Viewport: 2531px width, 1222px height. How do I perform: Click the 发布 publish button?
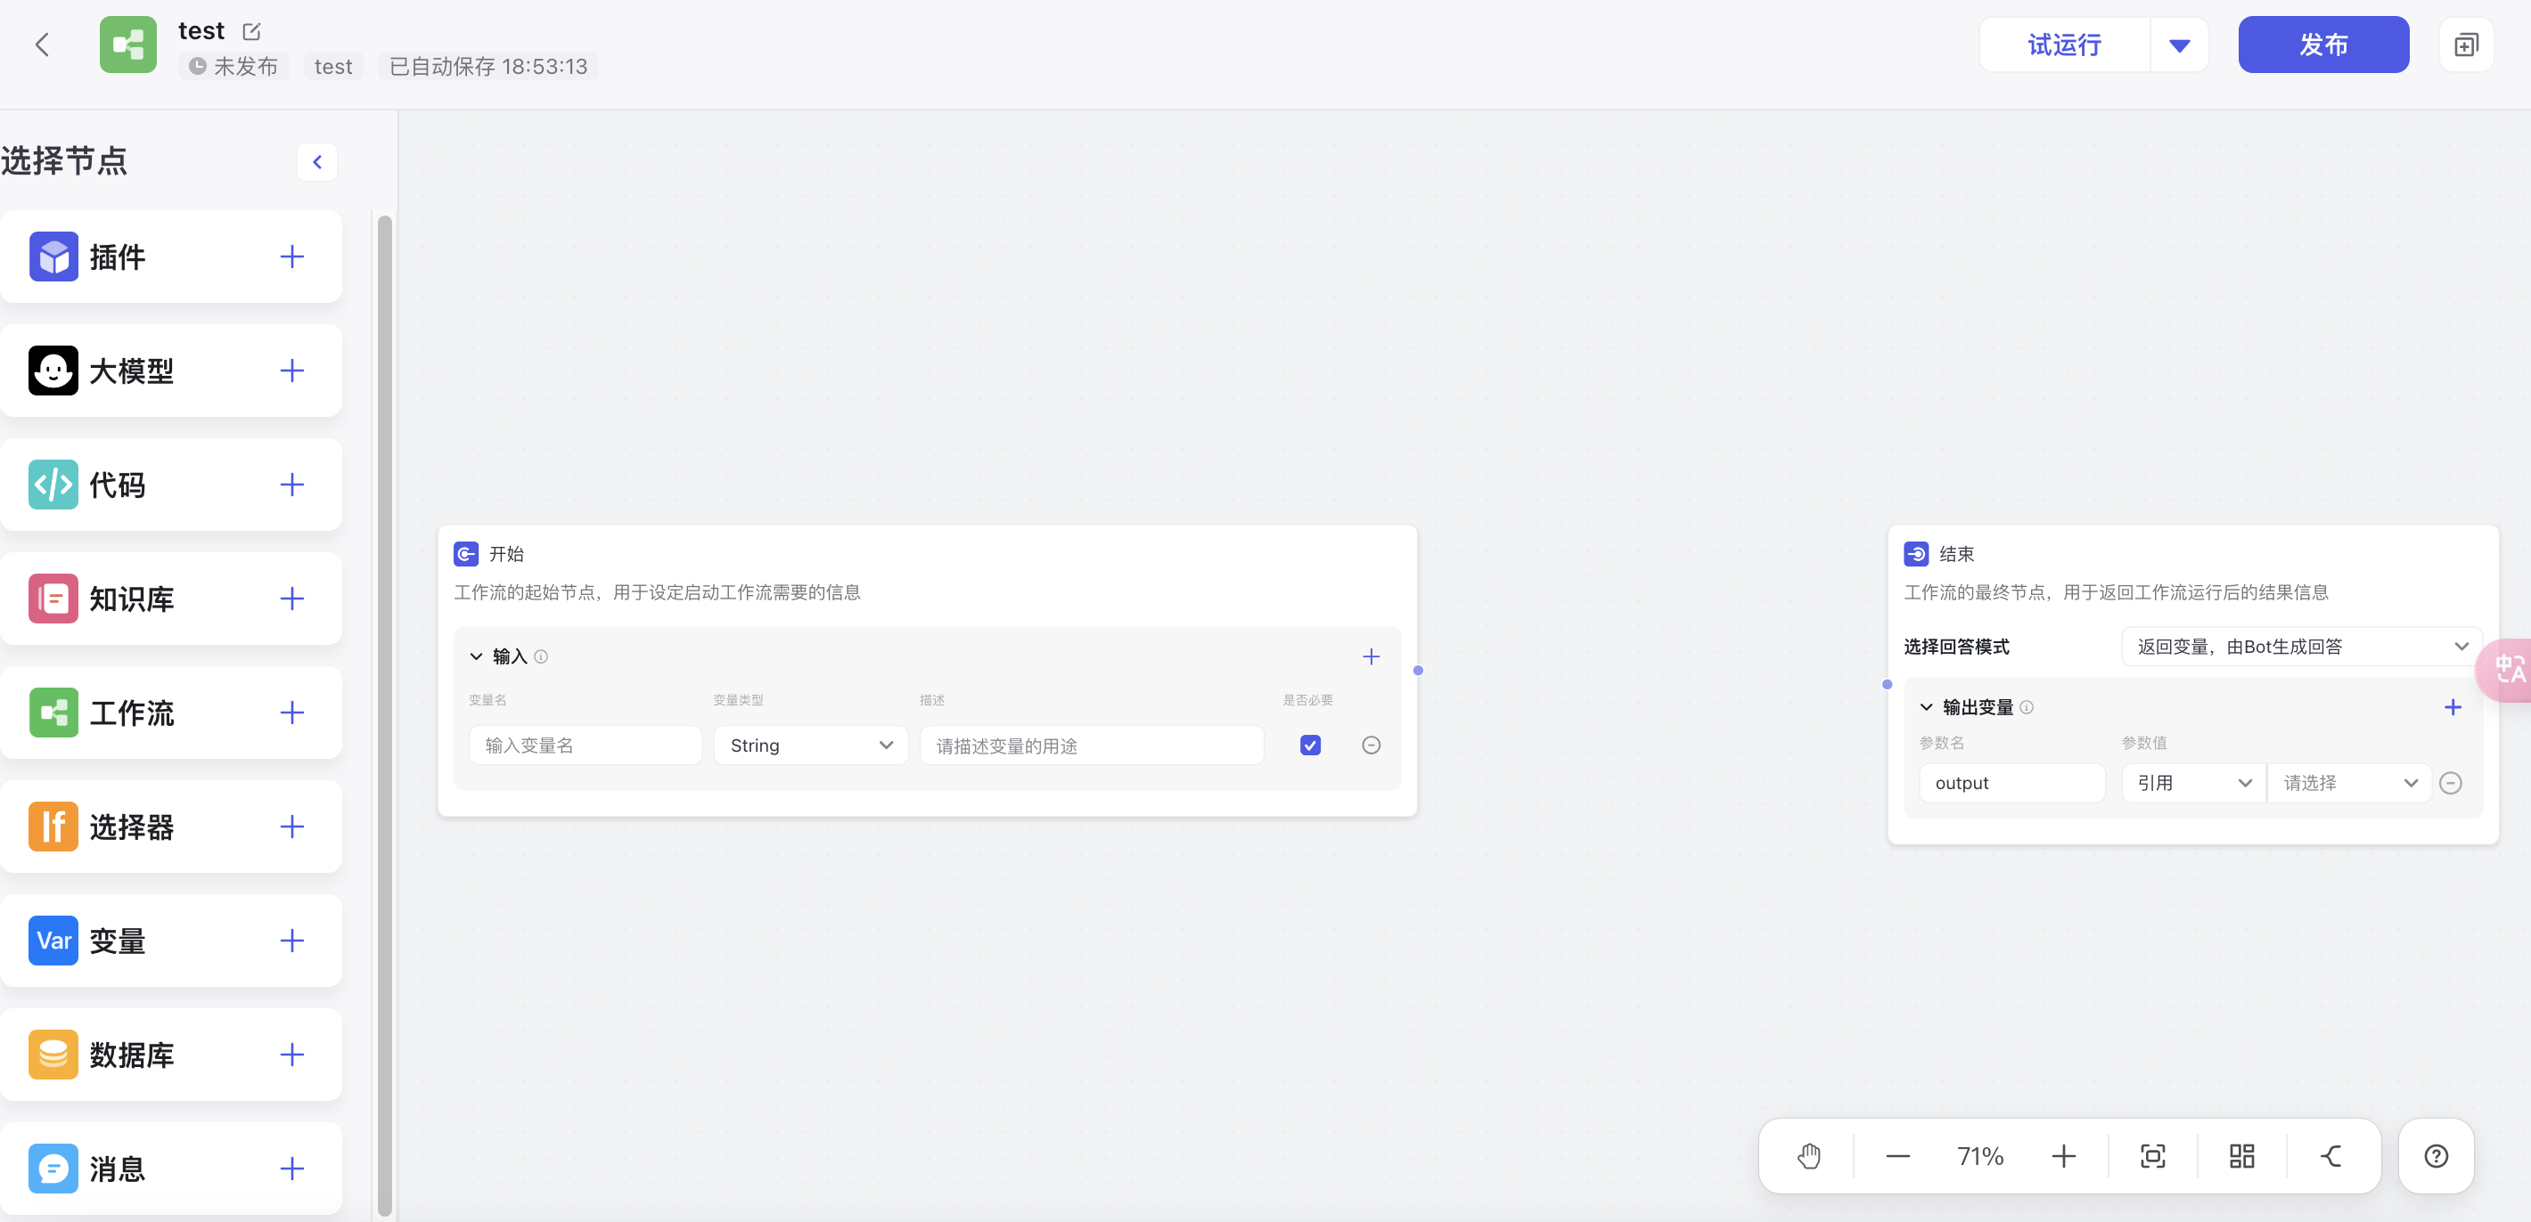[2322, 45]
